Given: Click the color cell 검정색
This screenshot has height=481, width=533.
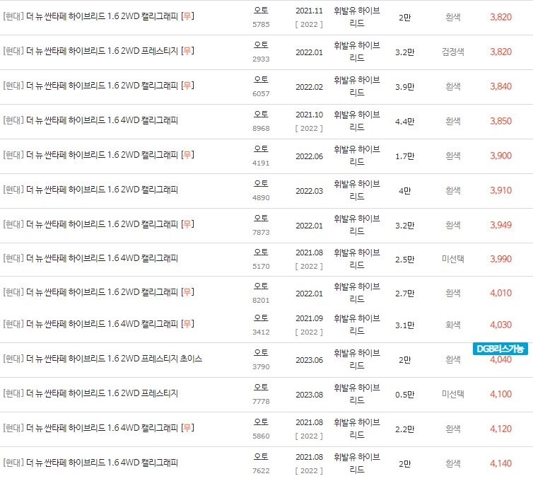Looking at the screenshot, I should point(453,52).
